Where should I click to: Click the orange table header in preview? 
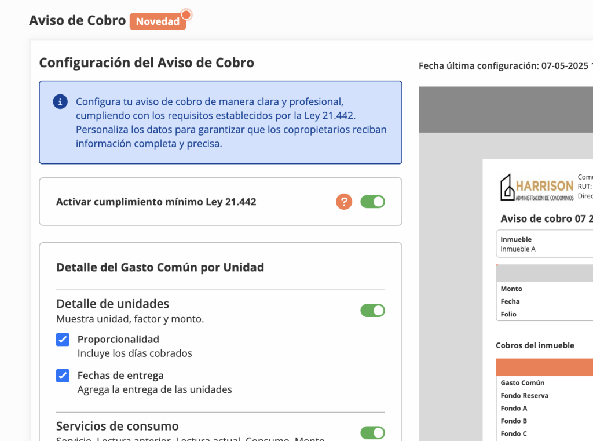coord(544,367)
